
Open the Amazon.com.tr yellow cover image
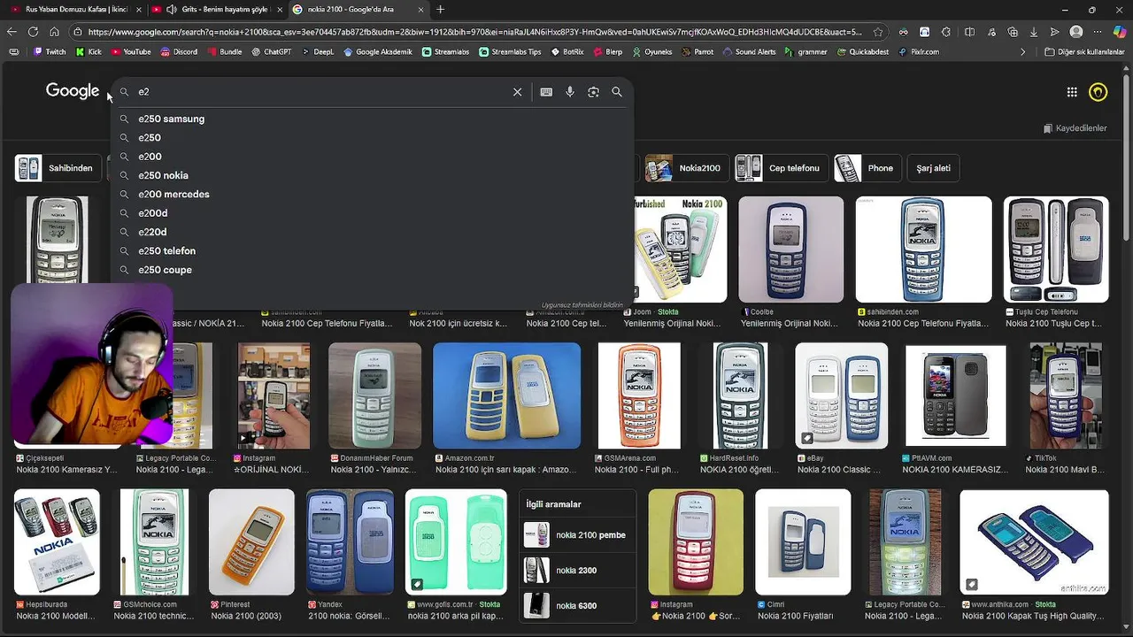point(506,395)
